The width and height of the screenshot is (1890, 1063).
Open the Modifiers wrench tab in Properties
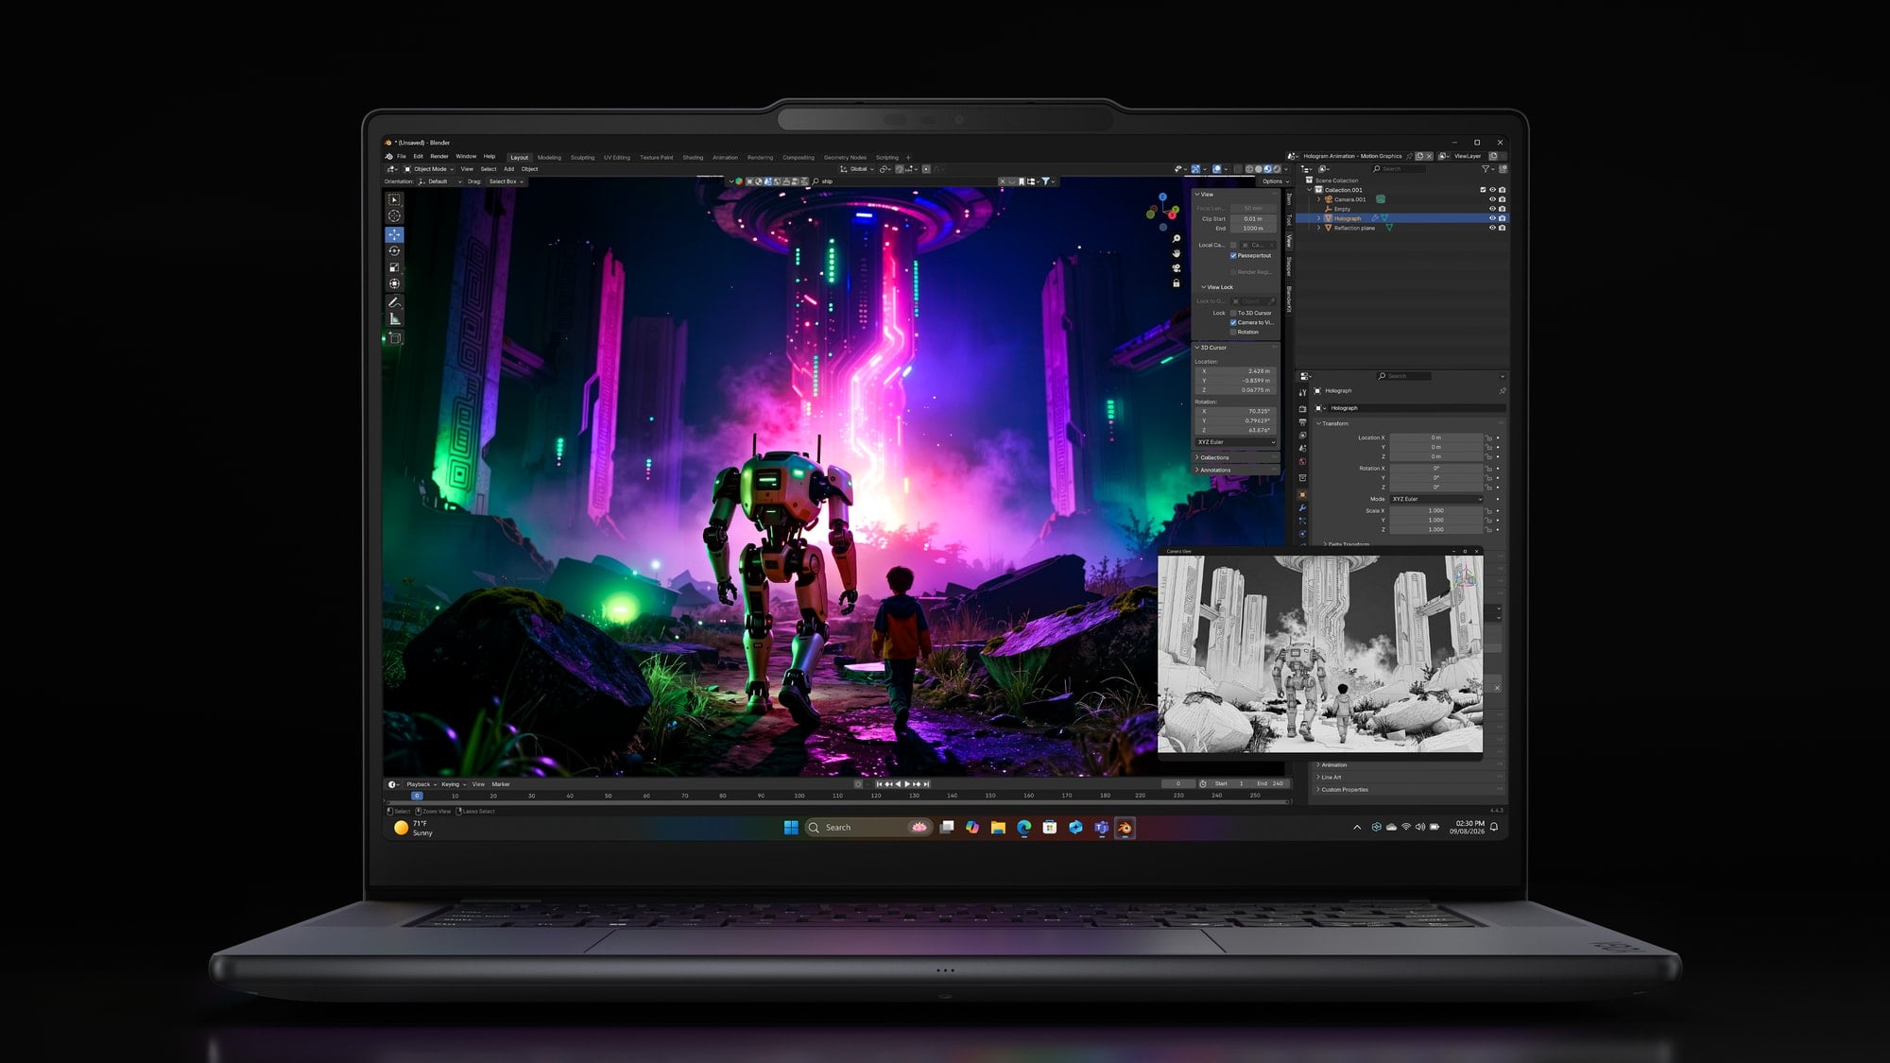pyautogui.click(x=1302, y=508)
